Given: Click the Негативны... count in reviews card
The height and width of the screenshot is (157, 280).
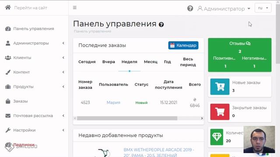Looking at the screenshot, I should point(254,66).
